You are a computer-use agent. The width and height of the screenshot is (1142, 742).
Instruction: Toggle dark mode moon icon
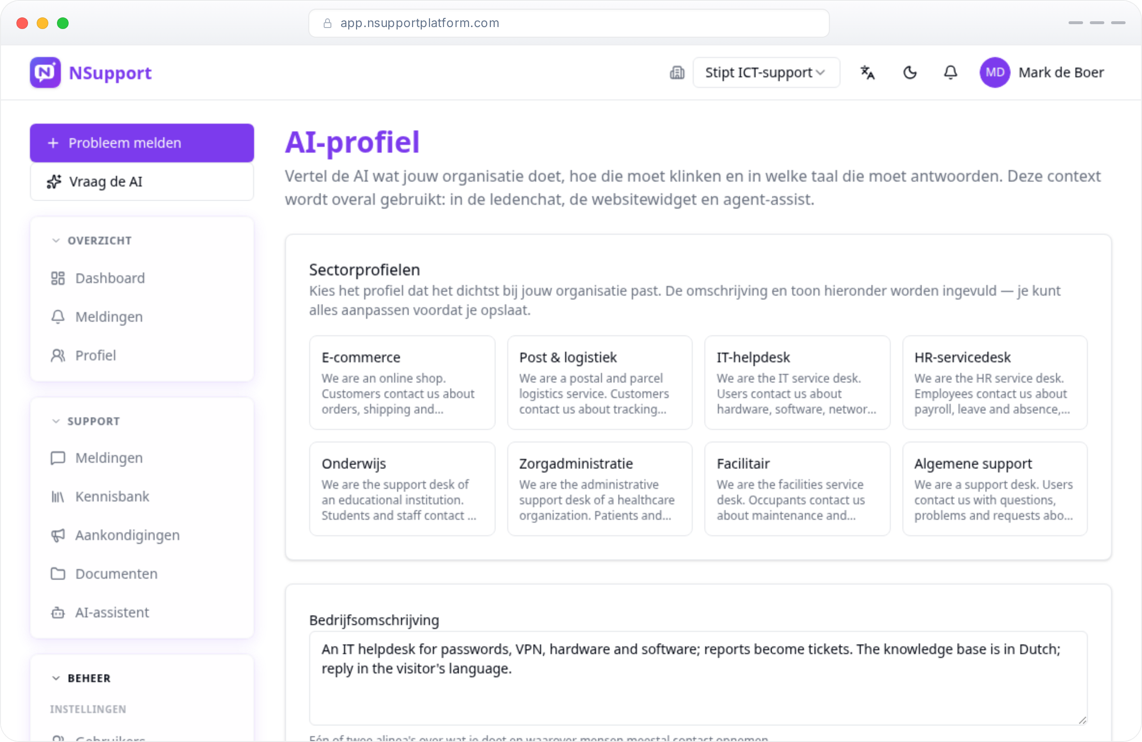click(910, 73)
